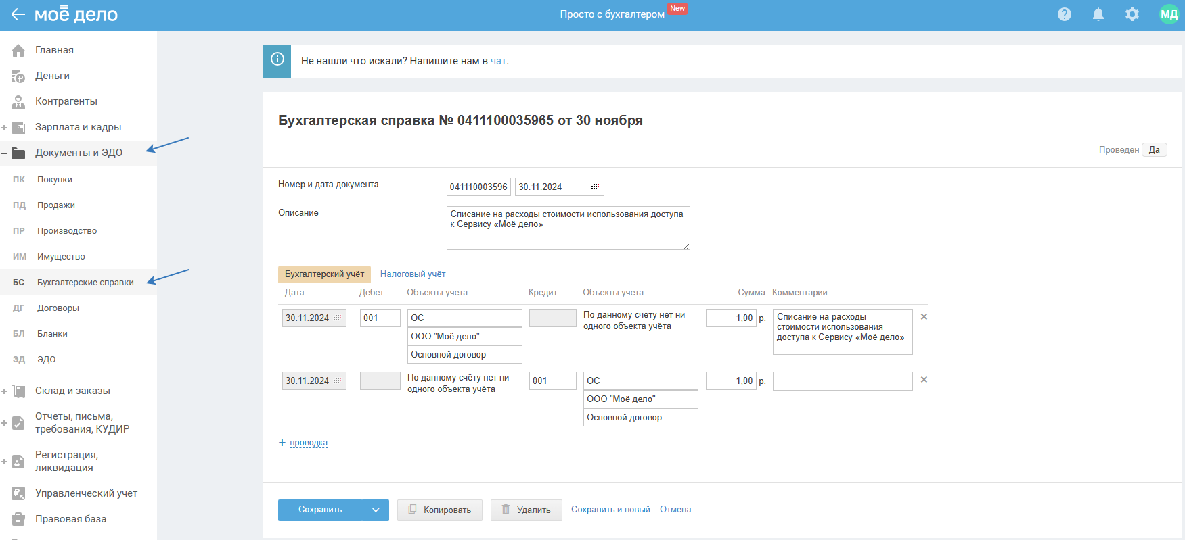Expand Отчеты, письма, требования, КУДИР section
Screen dimensions: 1185x540
(4, 423)
